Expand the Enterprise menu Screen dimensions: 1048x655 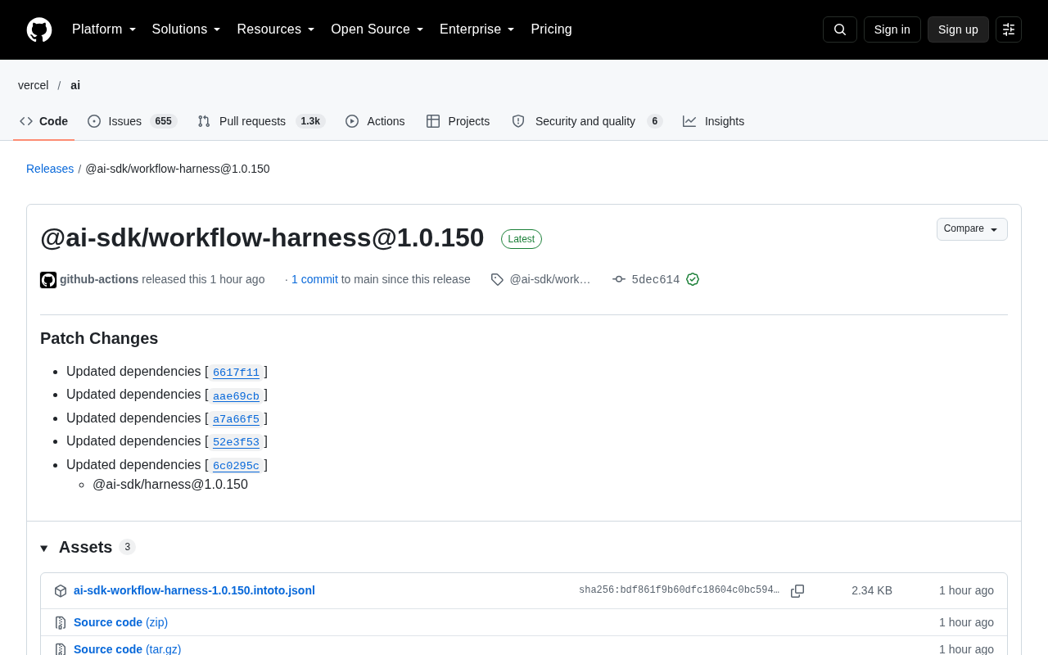click(477, 29)
